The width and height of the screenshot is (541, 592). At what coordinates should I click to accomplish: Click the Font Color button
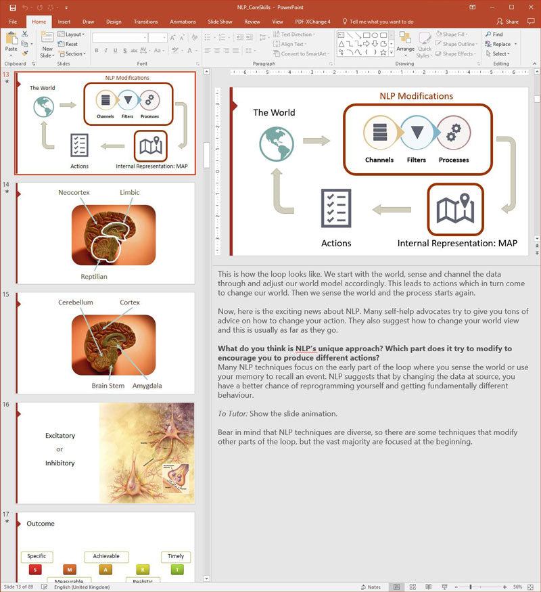[x=190, y=50]
